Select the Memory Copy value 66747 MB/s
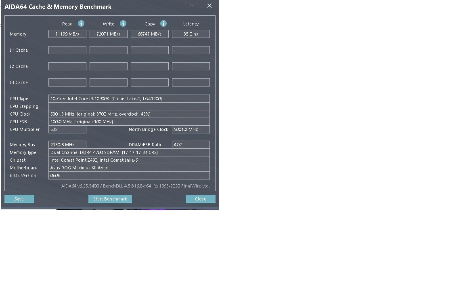 tap(150, 34)
